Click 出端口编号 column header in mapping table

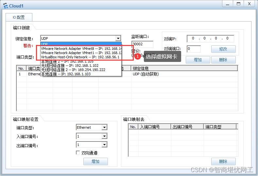[x=187, y=127]
